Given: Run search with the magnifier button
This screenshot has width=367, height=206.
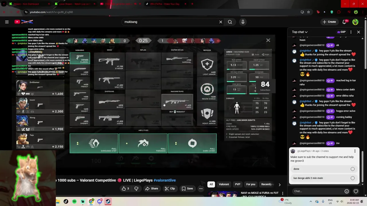Looking at the screenshot, I should coord(230,22).
